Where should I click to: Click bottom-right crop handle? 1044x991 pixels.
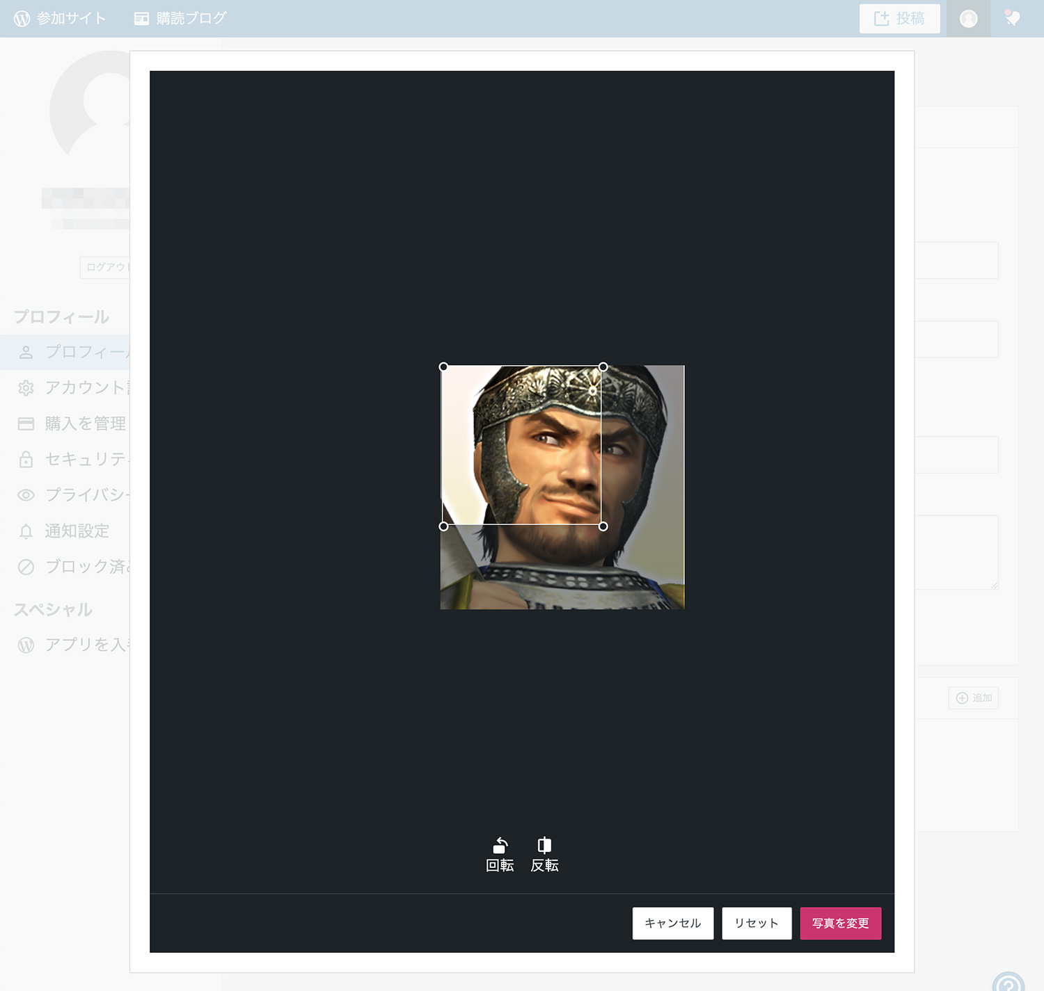[603, 526]
